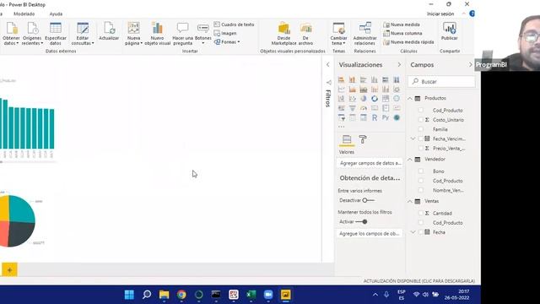Choose the funnel chart visual
This screenshot has height=304, width=540.
pyautogui.click(x=353, y=108)
